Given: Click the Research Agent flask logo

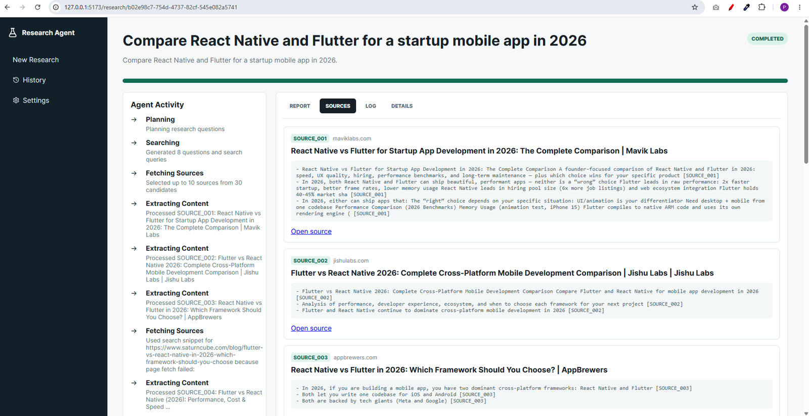Looking at the screenshot, I should (x=13, y=32).
